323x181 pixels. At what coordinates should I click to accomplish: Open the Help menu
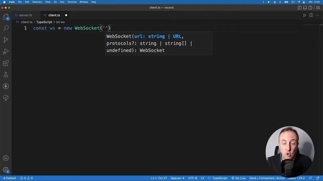click(93, 2)
